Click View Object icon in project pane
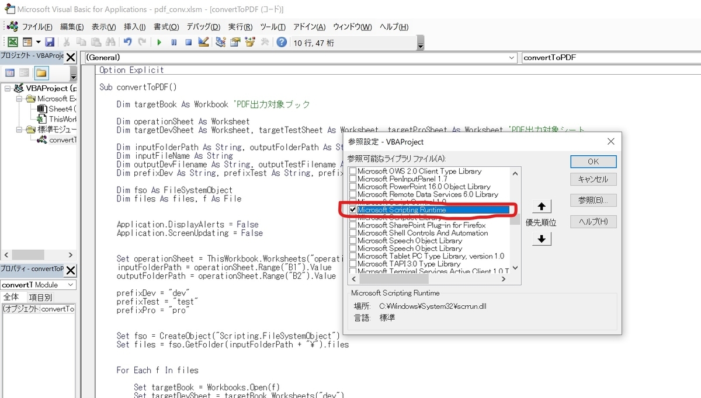The width and height of the screenshot is (701, 398). pos(24,73)
